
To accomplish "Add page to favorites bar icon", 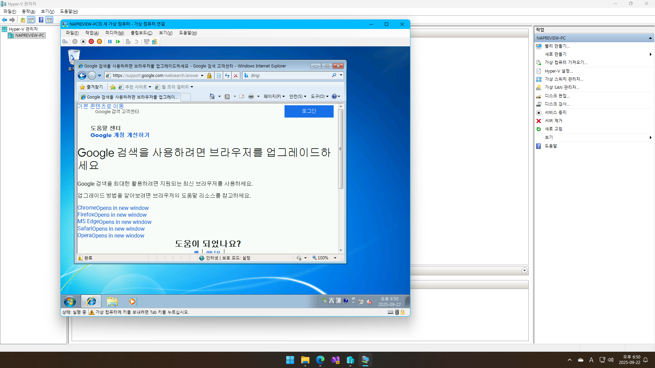I will click(x=113, y=87).
